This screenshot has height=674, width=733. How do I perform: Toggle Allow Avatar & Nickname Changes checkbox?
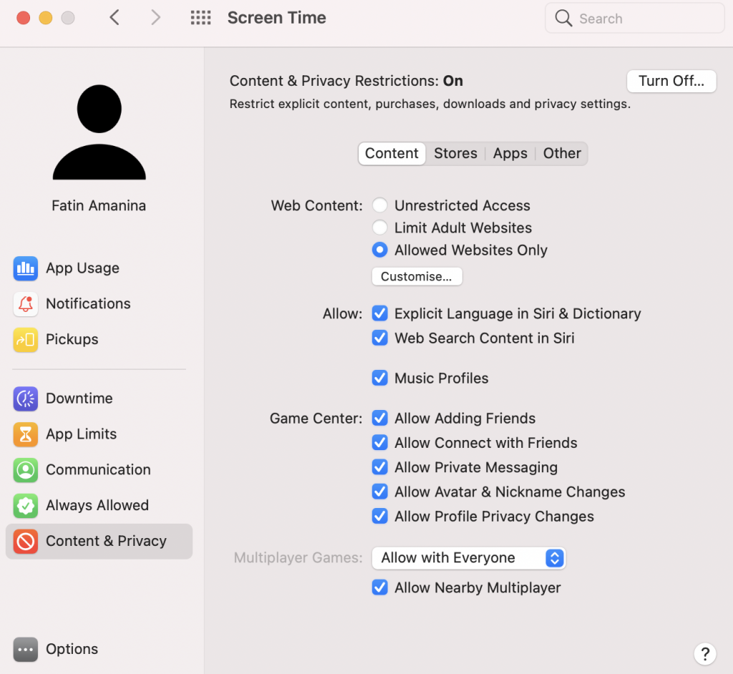[379, 492]
